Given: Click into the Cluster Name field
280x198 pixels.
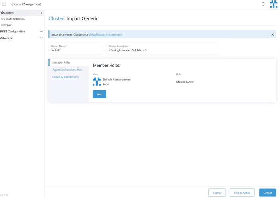Looking at the screenshot, I should pyautogui.click(x=75, y=48).
